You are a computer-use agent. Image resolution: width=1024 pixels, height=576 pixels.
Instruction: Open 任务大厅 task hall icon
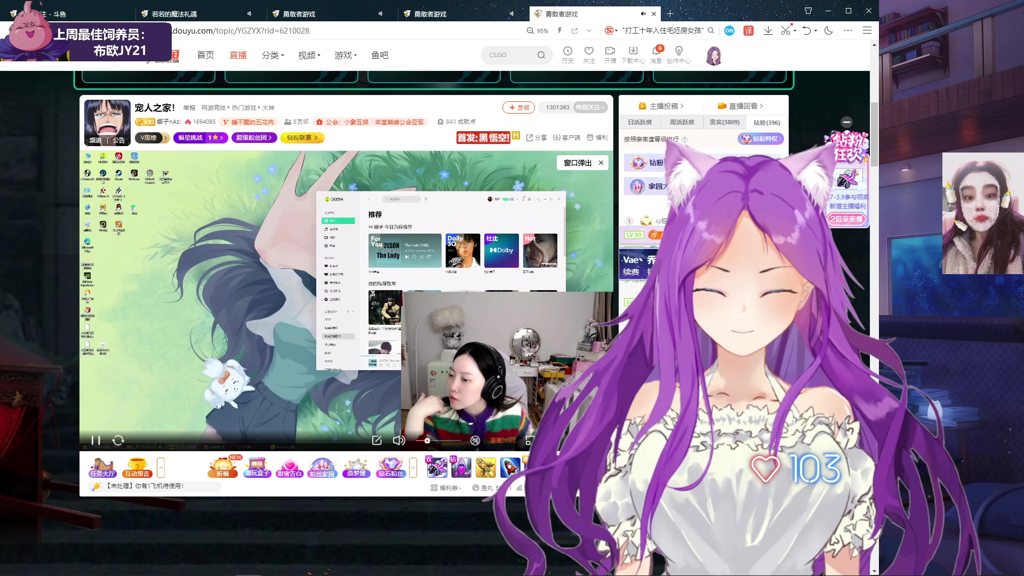click(x=102, y=467)
